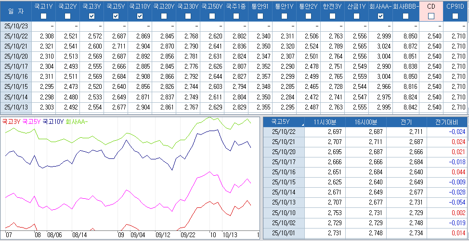
Task: Check the 한전3Y checkbox
Action: tap(333, 16)
